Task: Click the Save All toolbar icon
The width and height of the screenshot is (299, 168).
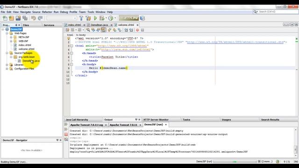Action: (25, 18)
